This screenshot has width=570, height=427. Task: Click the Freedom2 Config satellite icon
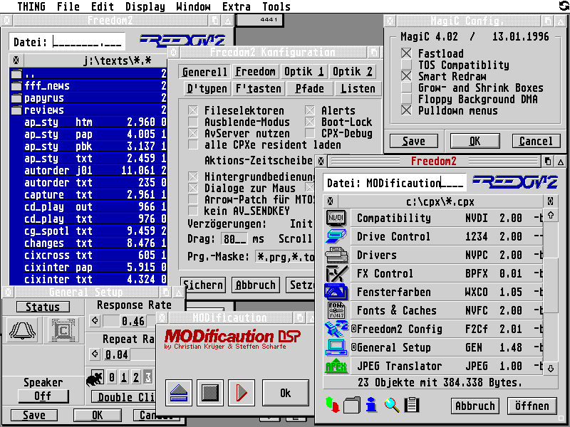click(x=336, y=329)
